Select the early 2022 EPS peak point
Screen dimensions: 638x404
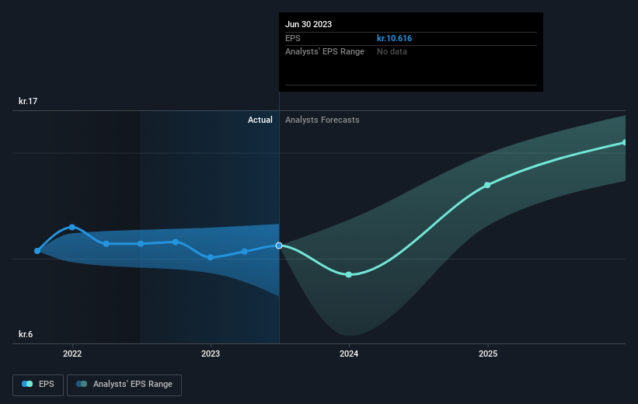click(72, 227)
